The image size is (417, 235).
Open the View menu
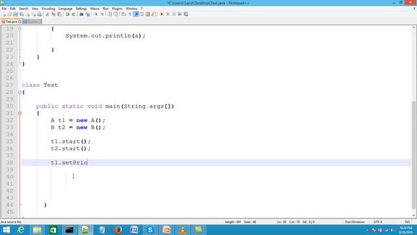point(35,8)
